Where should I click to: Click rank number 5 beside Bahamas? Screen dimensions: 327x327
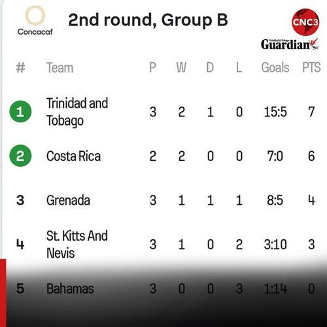[20, 288]
